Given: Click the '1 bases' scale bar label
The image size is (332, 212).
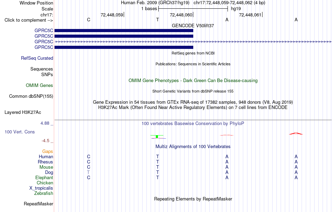Looking at the screenshot, I should click(149, 9).
